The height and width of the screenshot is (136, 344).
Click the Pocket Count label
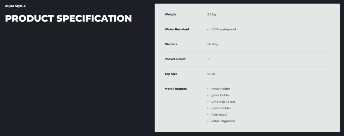175,59
